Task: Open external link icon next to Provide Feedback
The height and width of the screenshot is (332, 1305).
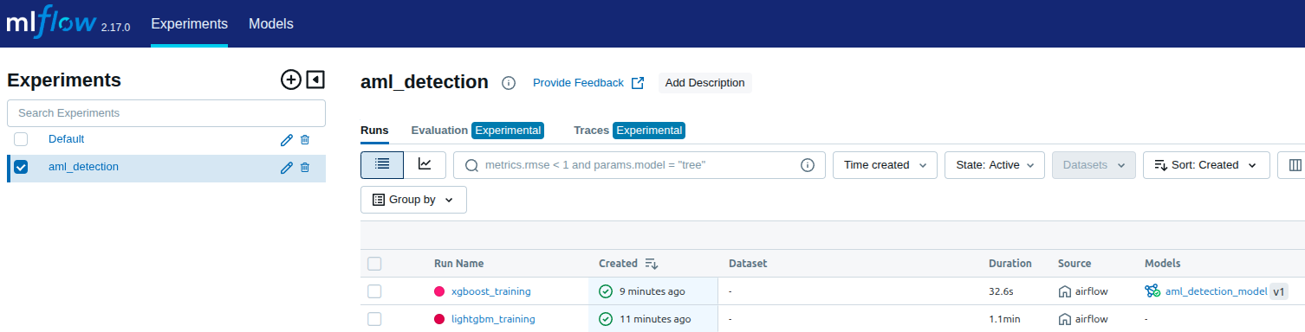Action: click(x=638, y=83)
